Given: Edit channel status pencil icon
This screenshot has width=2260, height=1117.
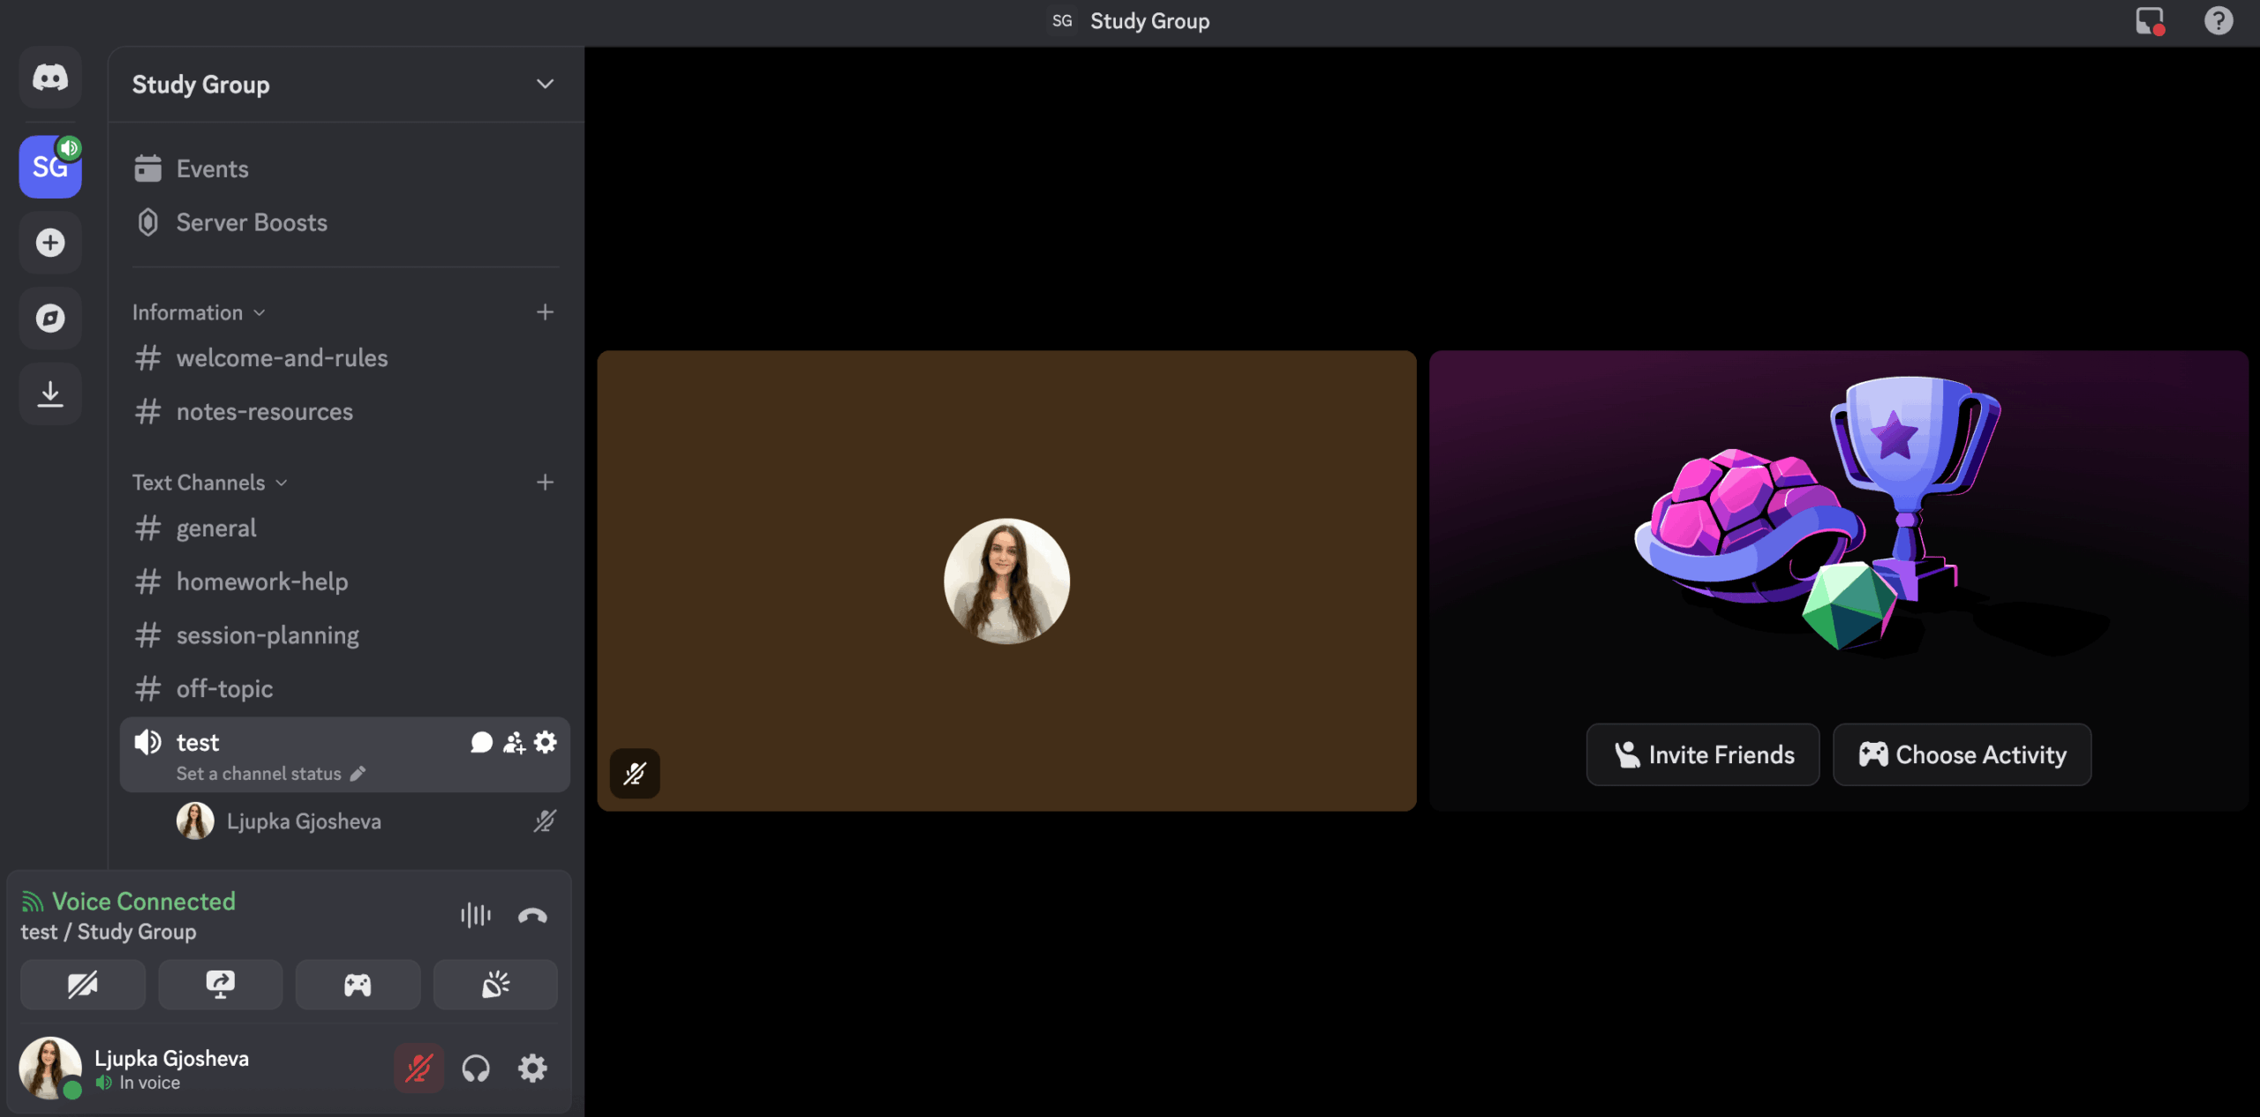Looking at the screenshot, I should pyautogui.click(x=358, y=774).
